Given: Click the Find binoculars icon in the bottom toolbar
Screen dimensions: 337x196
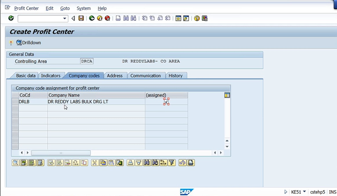Looking at the screenshot, I should coord(147,163).
